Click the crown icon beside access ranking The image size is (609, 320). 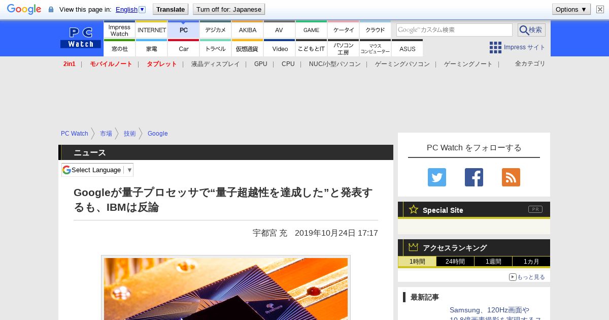(x=414, y=247)
